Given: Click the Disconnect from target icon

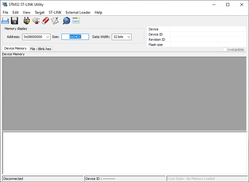Looking at the screenshot, I should (36, 21).
